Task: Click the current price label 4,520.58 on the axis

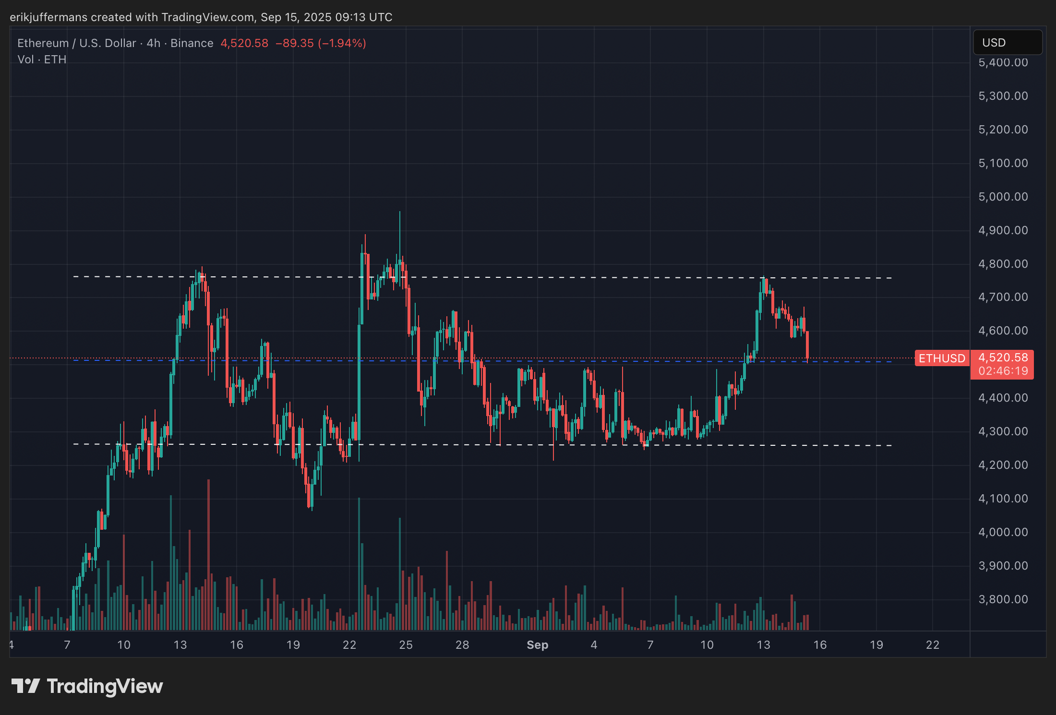Action: (x=1003, y=357)
